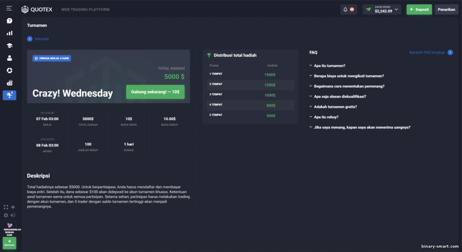Click the 1 hari durasi value
The width and height of the screenshot is (462, 252).
pyautogui.click(x=129, y=144)
